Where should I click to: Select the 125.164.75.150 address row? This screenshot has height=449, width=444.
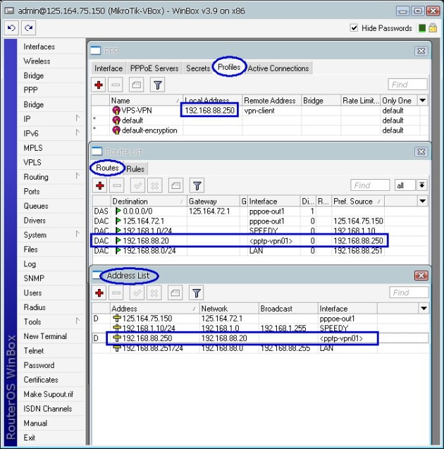tap(260, 319)
